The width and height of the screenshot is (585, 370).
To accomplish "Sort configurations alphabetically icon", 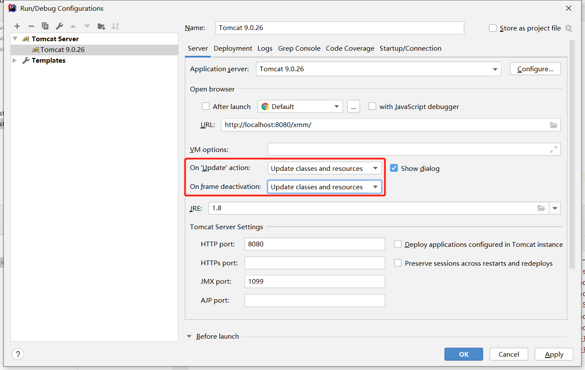I will click(x=115, y=26).
